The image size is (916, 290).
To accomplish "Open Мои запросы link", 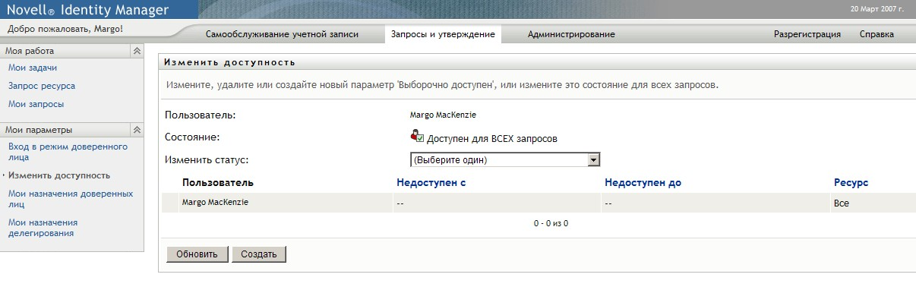I will [36, 104].
